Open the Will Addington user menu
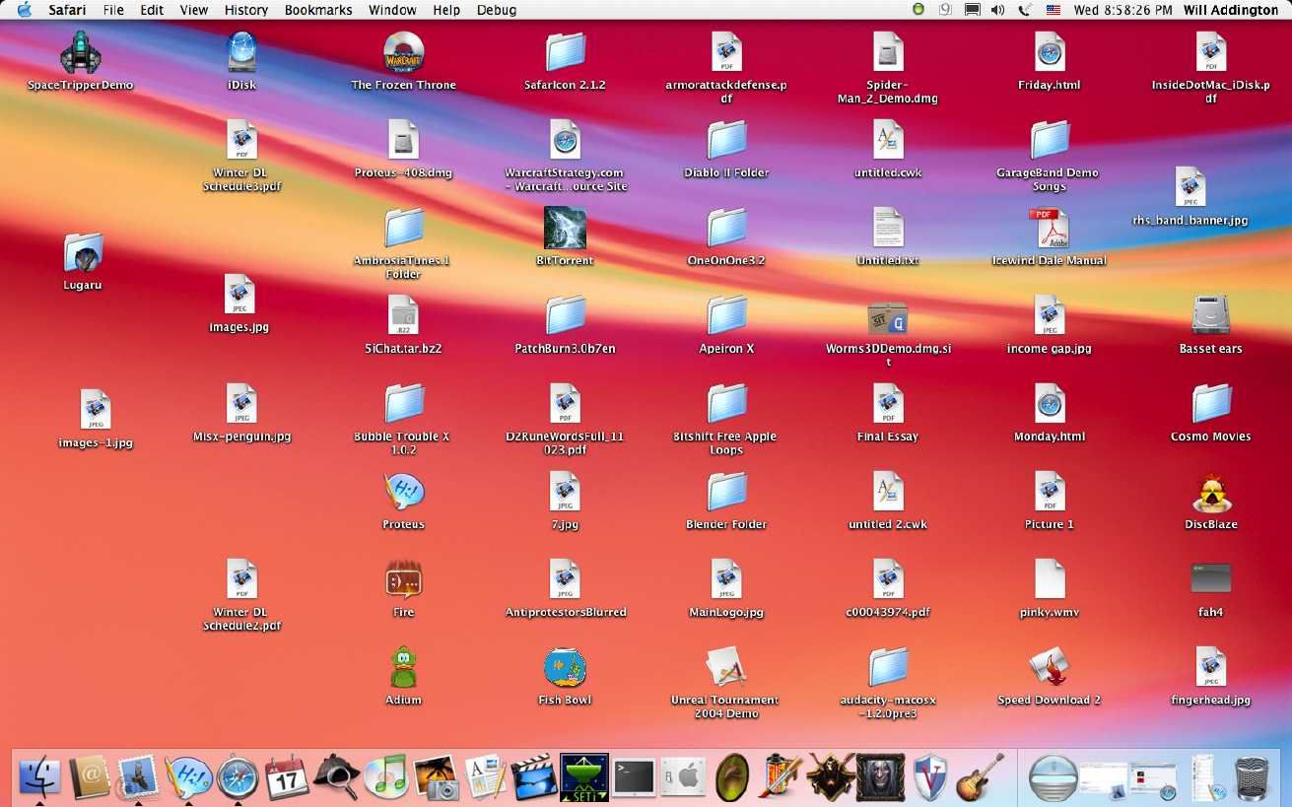The width and height of the screenshot is (1292, 807). tap(1231, 10)
